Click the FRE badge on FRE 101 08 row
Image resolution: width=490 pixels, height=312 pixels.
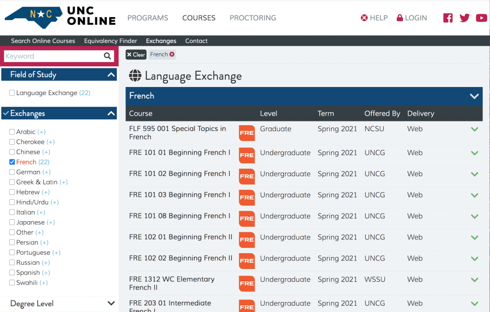(x=247, y=219)
